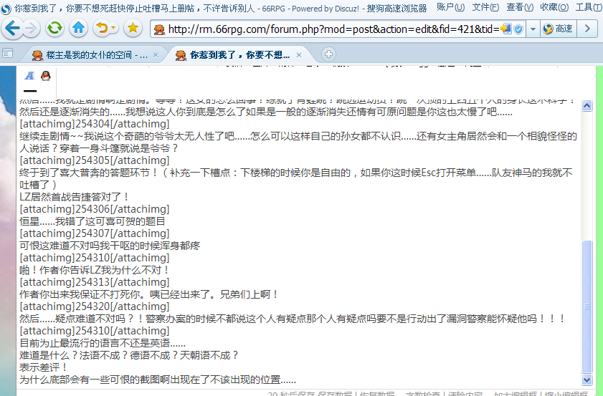Click the site favicon in address bar
The width and height of the screenshot is (603, 396).
tap(159, 29)
